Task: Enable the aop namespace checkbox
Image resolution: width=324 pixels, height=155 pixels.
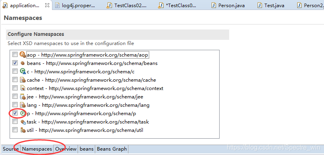Action: tap(15, 55)
